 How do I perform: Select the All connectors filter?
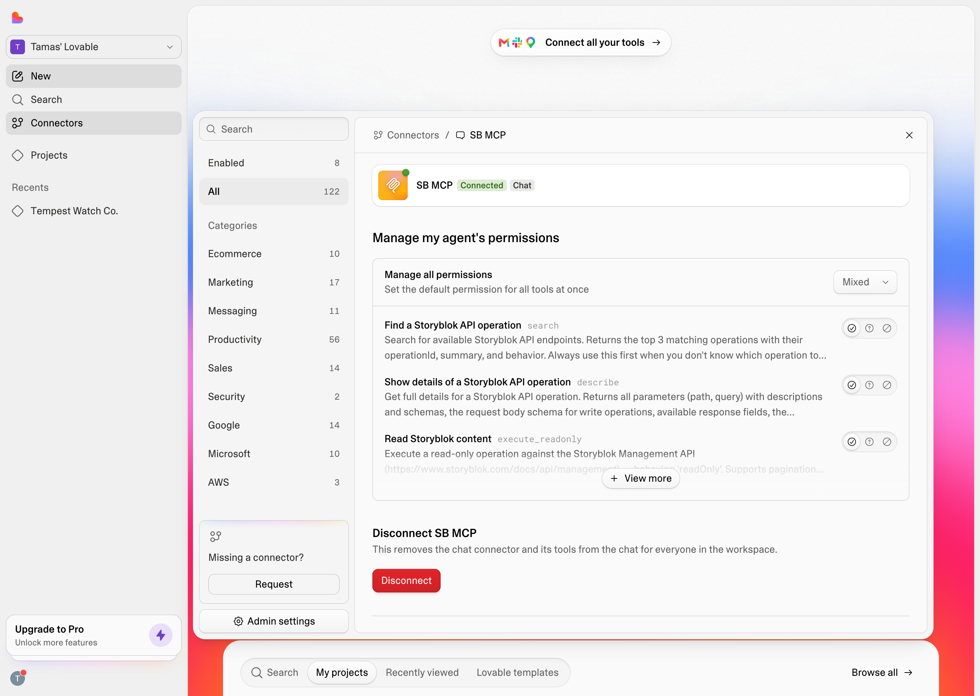pos(274,192)
